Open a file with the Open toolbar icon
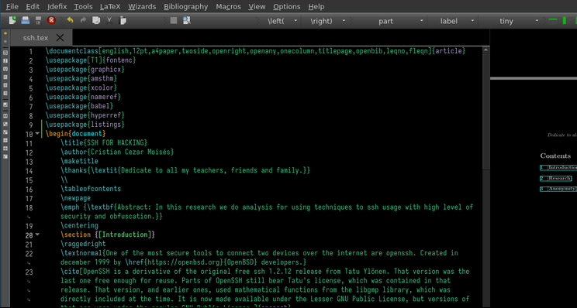 (26, 21)
